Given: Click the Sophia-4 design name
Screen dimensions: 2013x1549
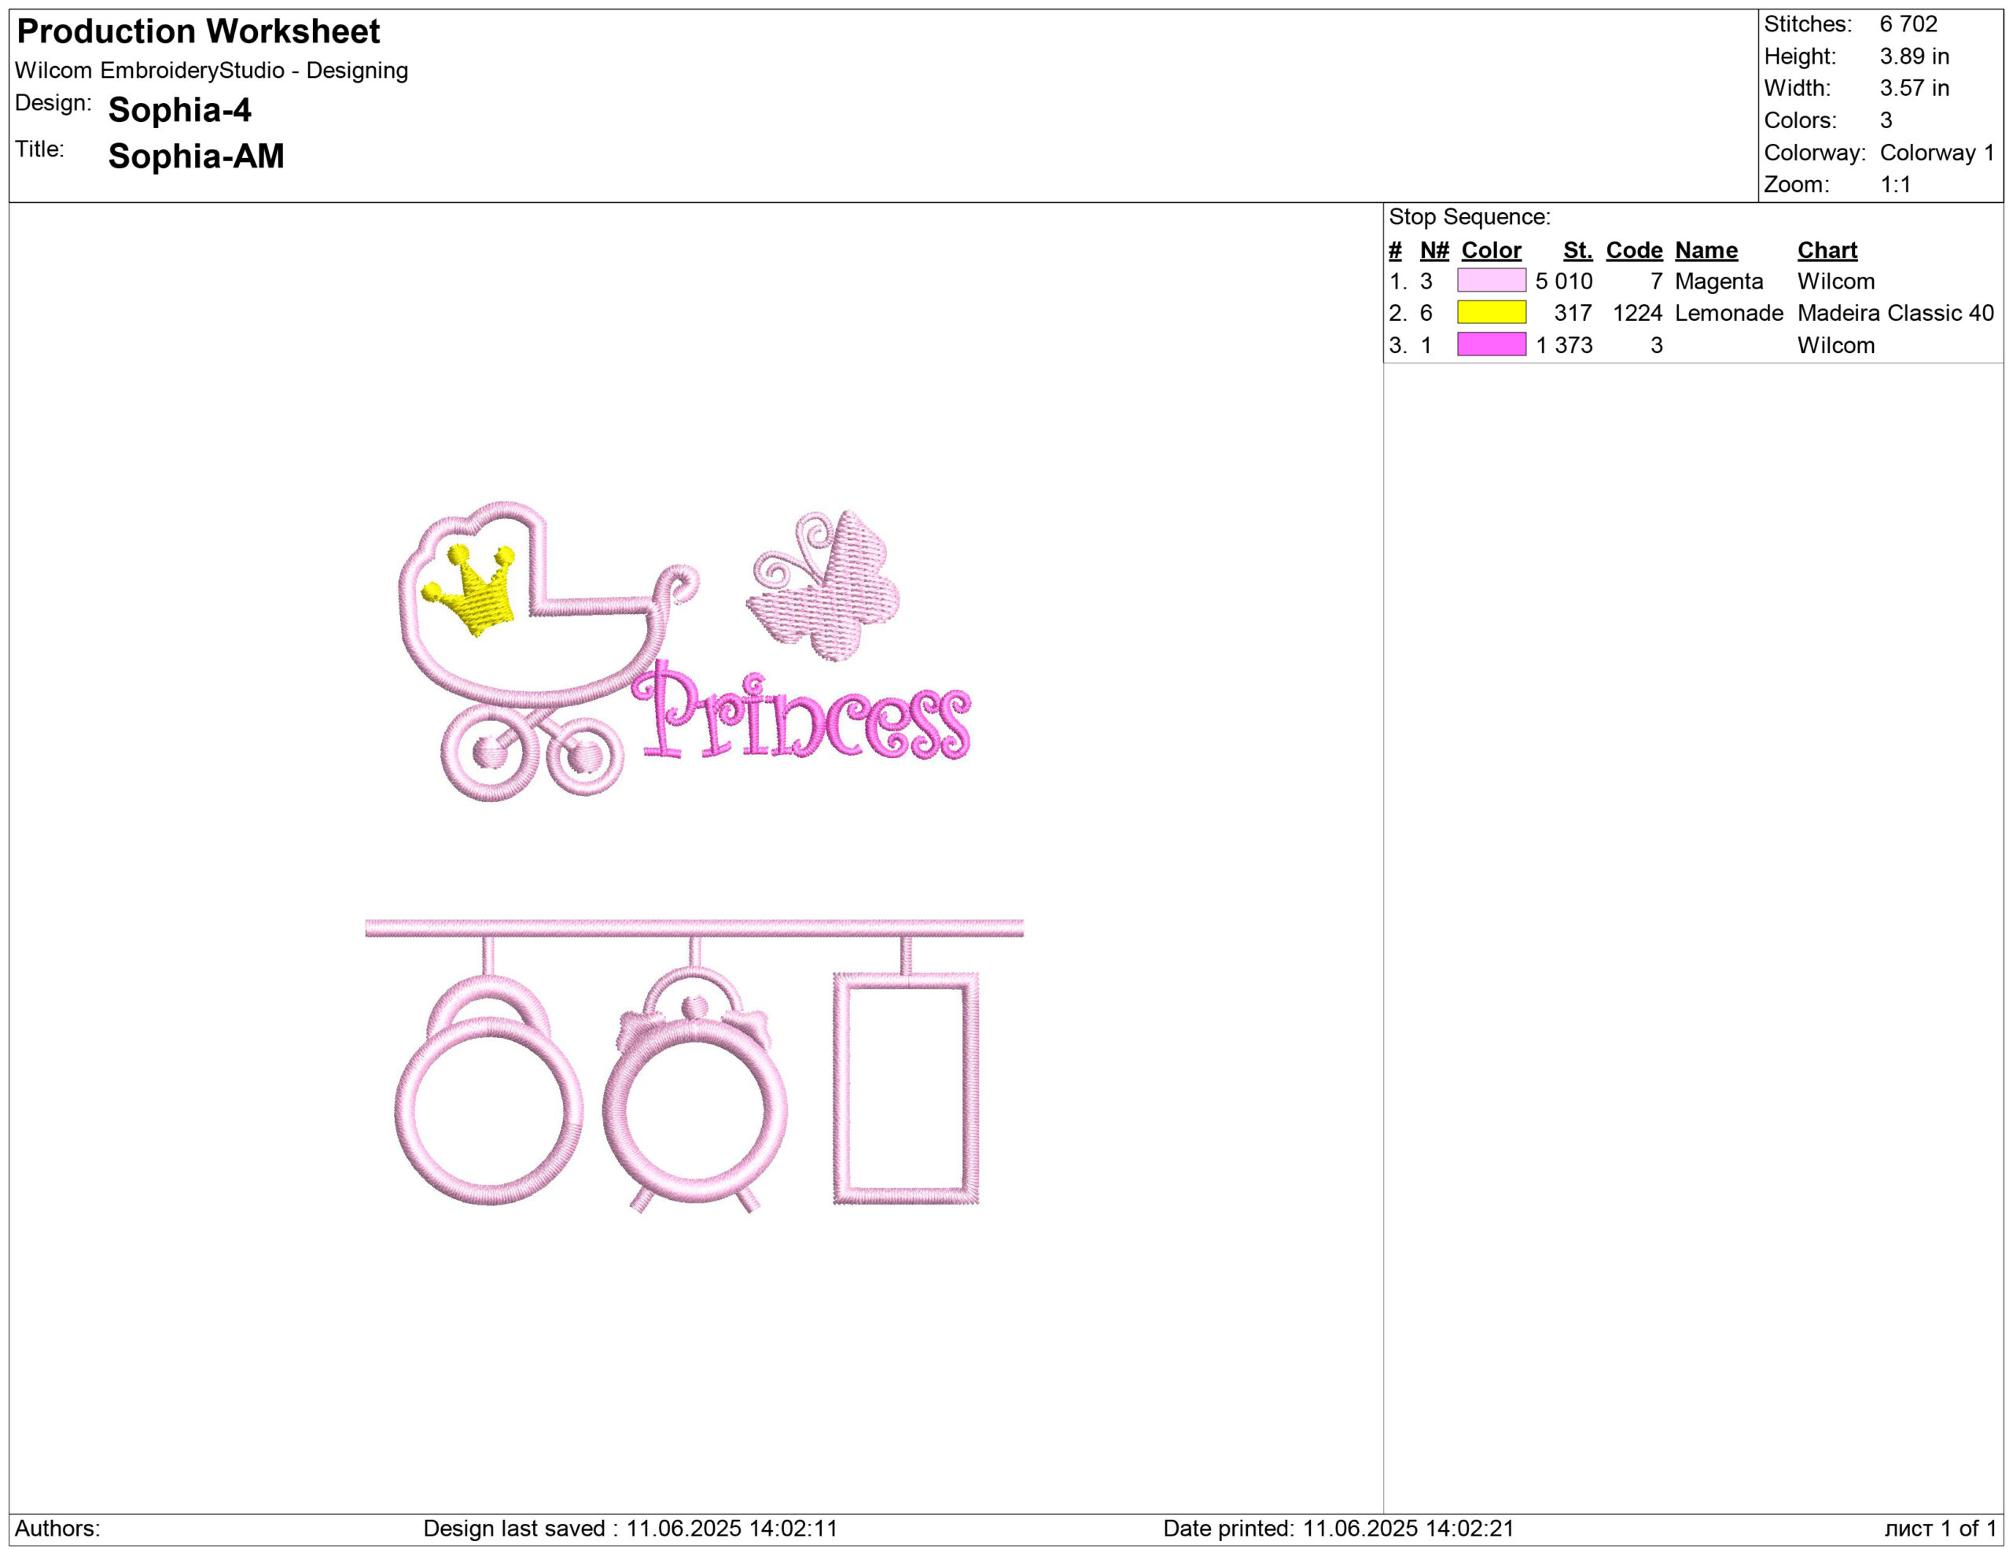Looking at the screenshot, I should pyautogui.click(x=180, y=109).
